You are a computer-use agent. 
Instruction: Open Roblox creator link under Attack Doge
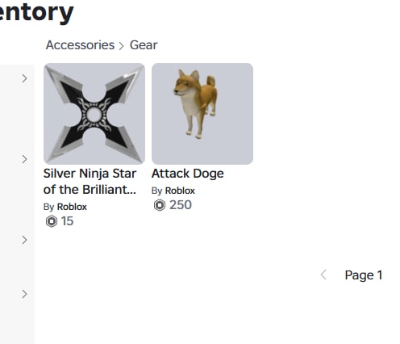click(180, 191)
